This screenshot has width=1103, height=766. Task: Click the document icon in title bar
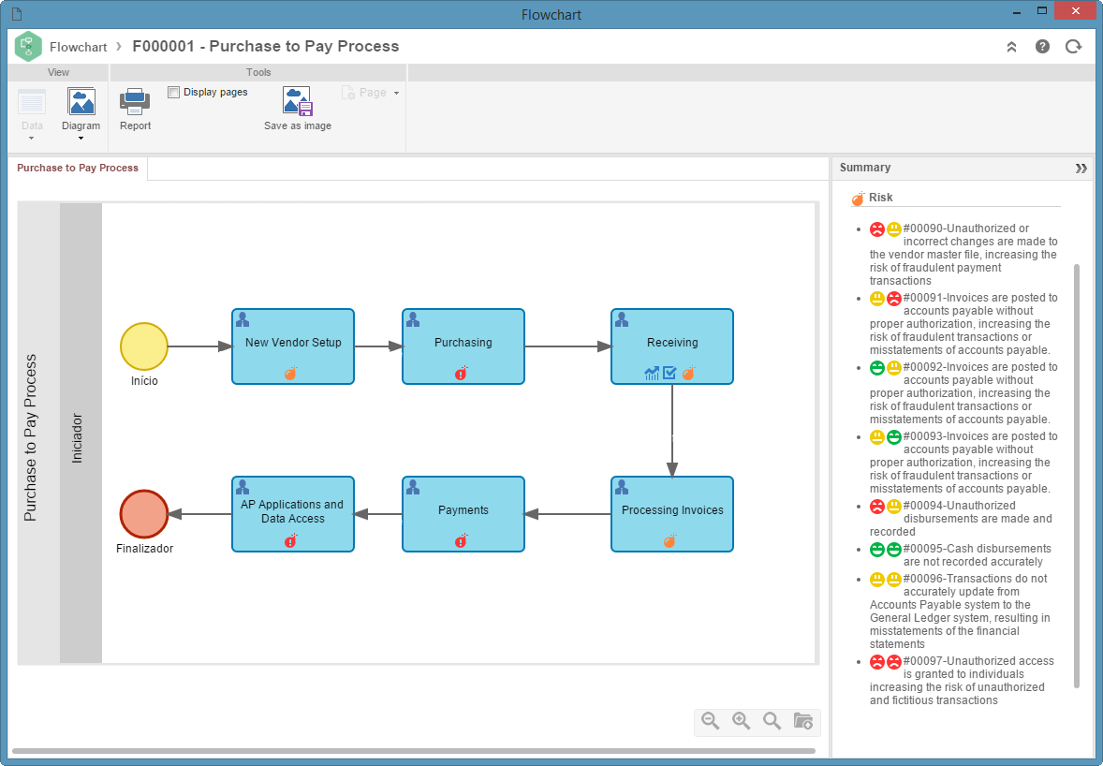[x=18, y=14]
